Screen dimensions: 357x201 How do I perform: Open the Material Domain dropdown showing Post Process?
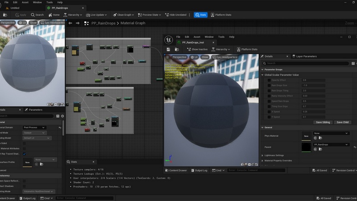click(x=34, y=128)
